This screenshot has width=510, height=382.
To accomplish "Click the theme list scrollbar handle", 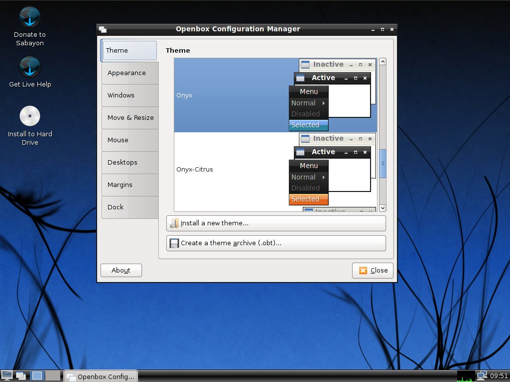I will click(x=383, y=163).
